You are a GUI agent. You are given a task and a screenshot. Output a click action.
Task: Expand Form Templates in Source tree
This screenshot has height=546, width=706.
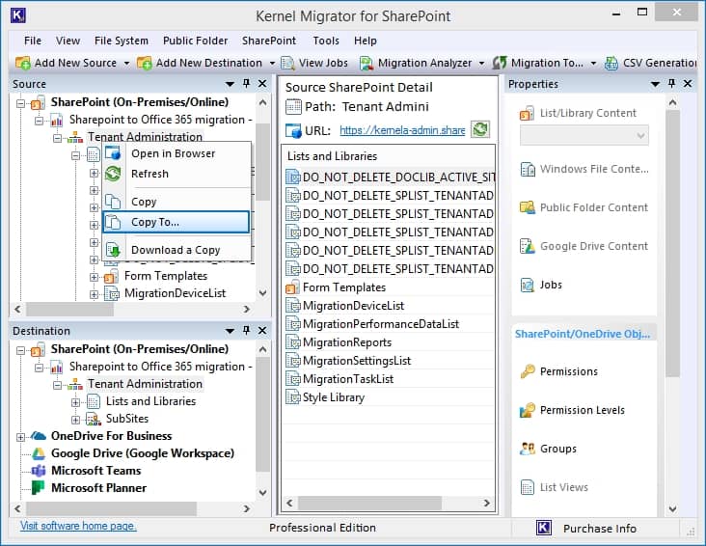click(94, 277)
